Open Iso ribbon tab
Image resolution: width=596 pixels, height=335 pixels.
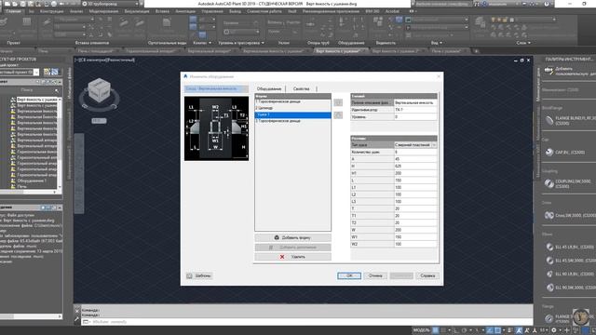[32, 11]
